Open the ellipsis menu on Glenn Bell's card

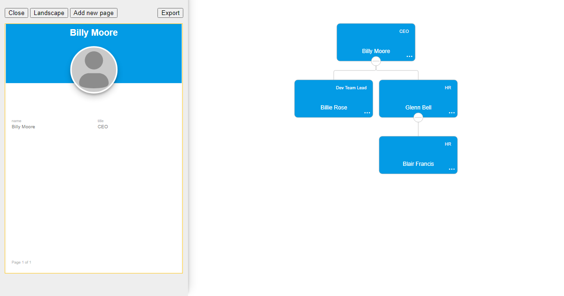(x=452, y=113)
